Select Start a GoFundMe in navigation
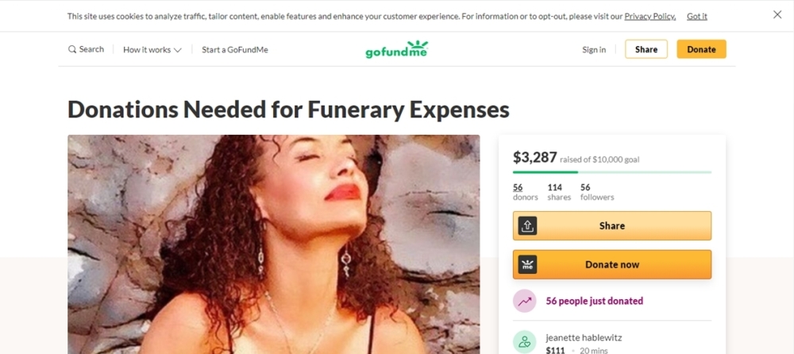Viewport: 794px width, 354px height. [x=235, y=50]
